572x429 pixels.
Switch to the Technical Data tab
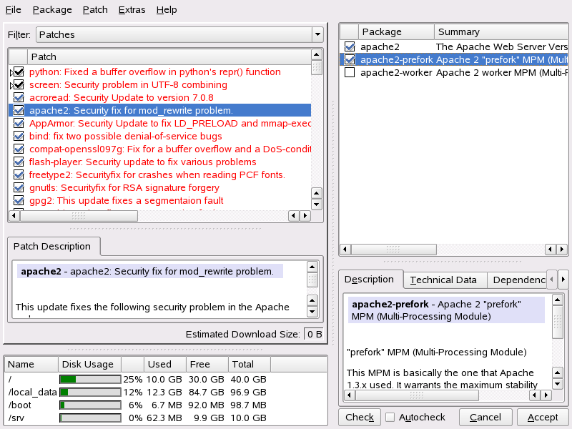(x=443, y=280)
